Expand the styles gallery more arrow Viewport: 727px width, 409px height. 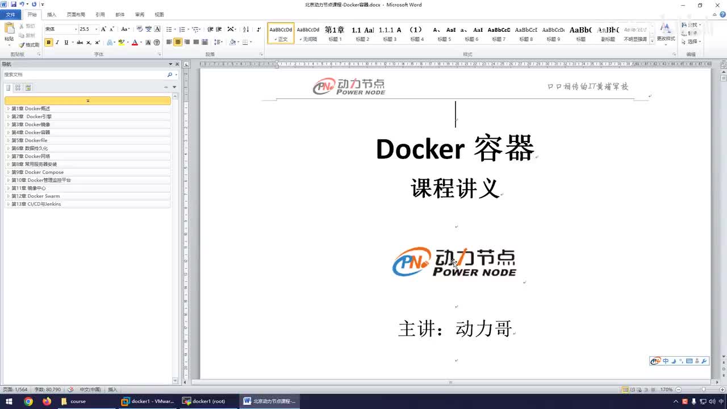coord(651,40)
